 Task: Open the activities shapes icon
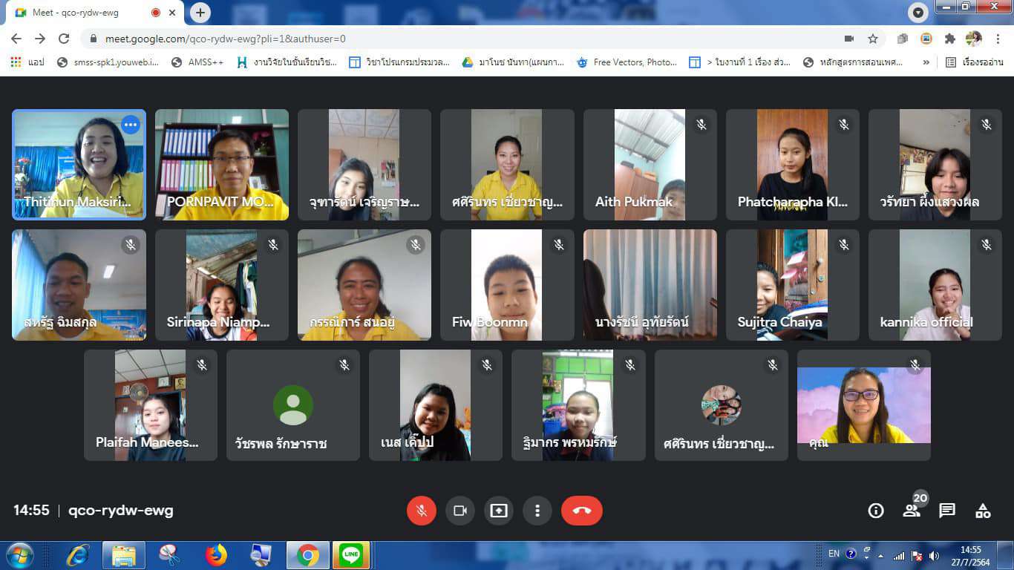(983, 511)
